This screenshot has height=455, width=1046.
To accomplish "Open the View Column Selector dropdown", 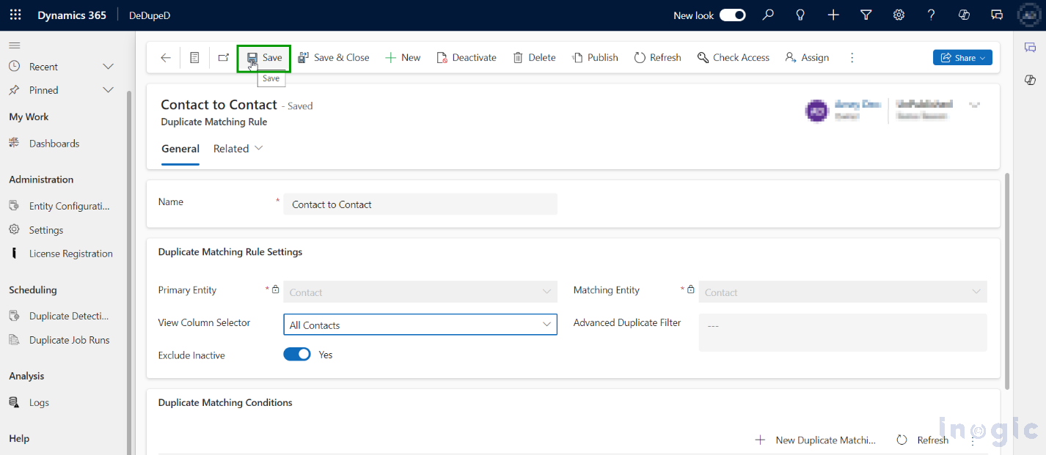I will click(x=420, y=325).
